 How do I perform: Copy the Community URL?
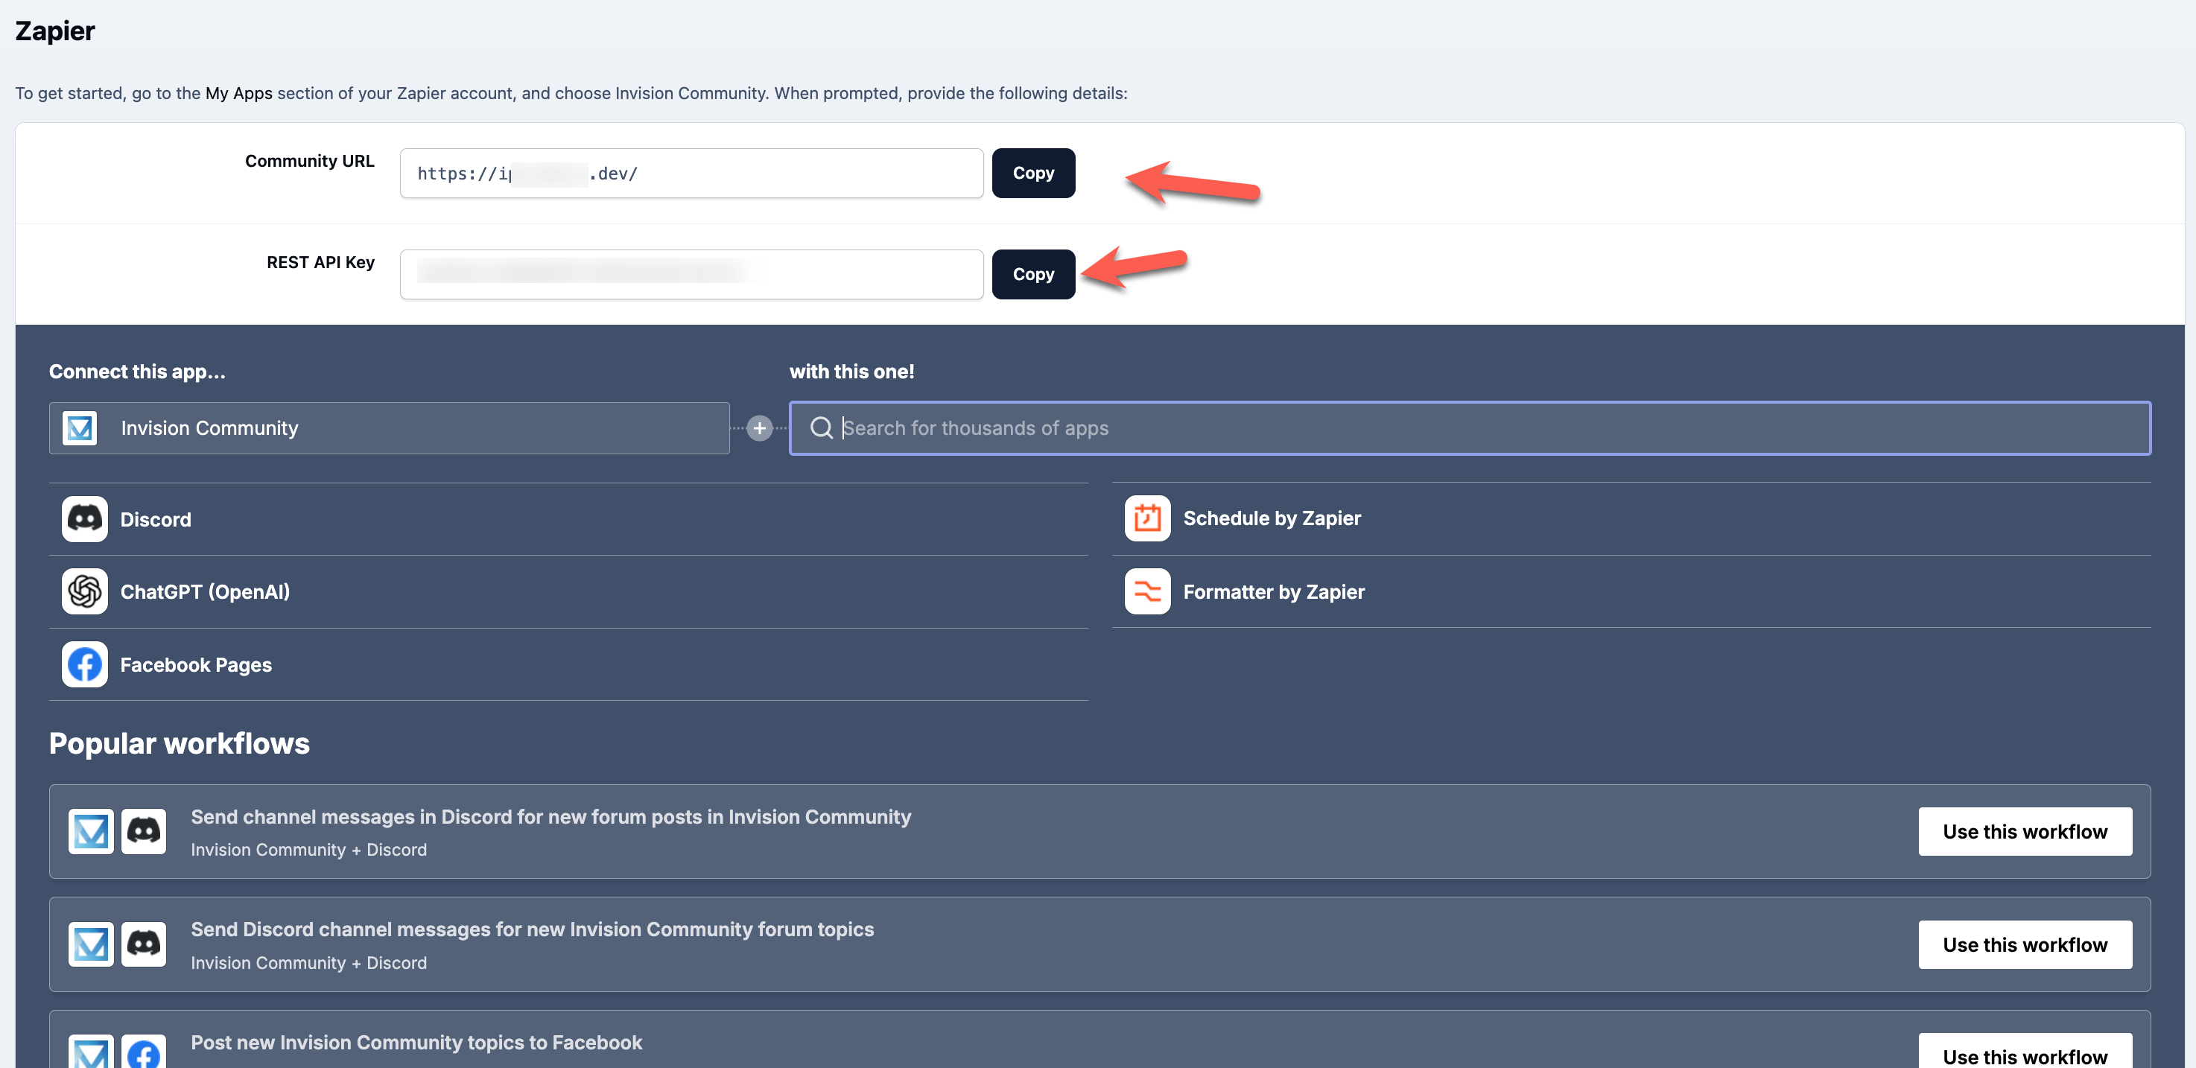click(1033, 173)
